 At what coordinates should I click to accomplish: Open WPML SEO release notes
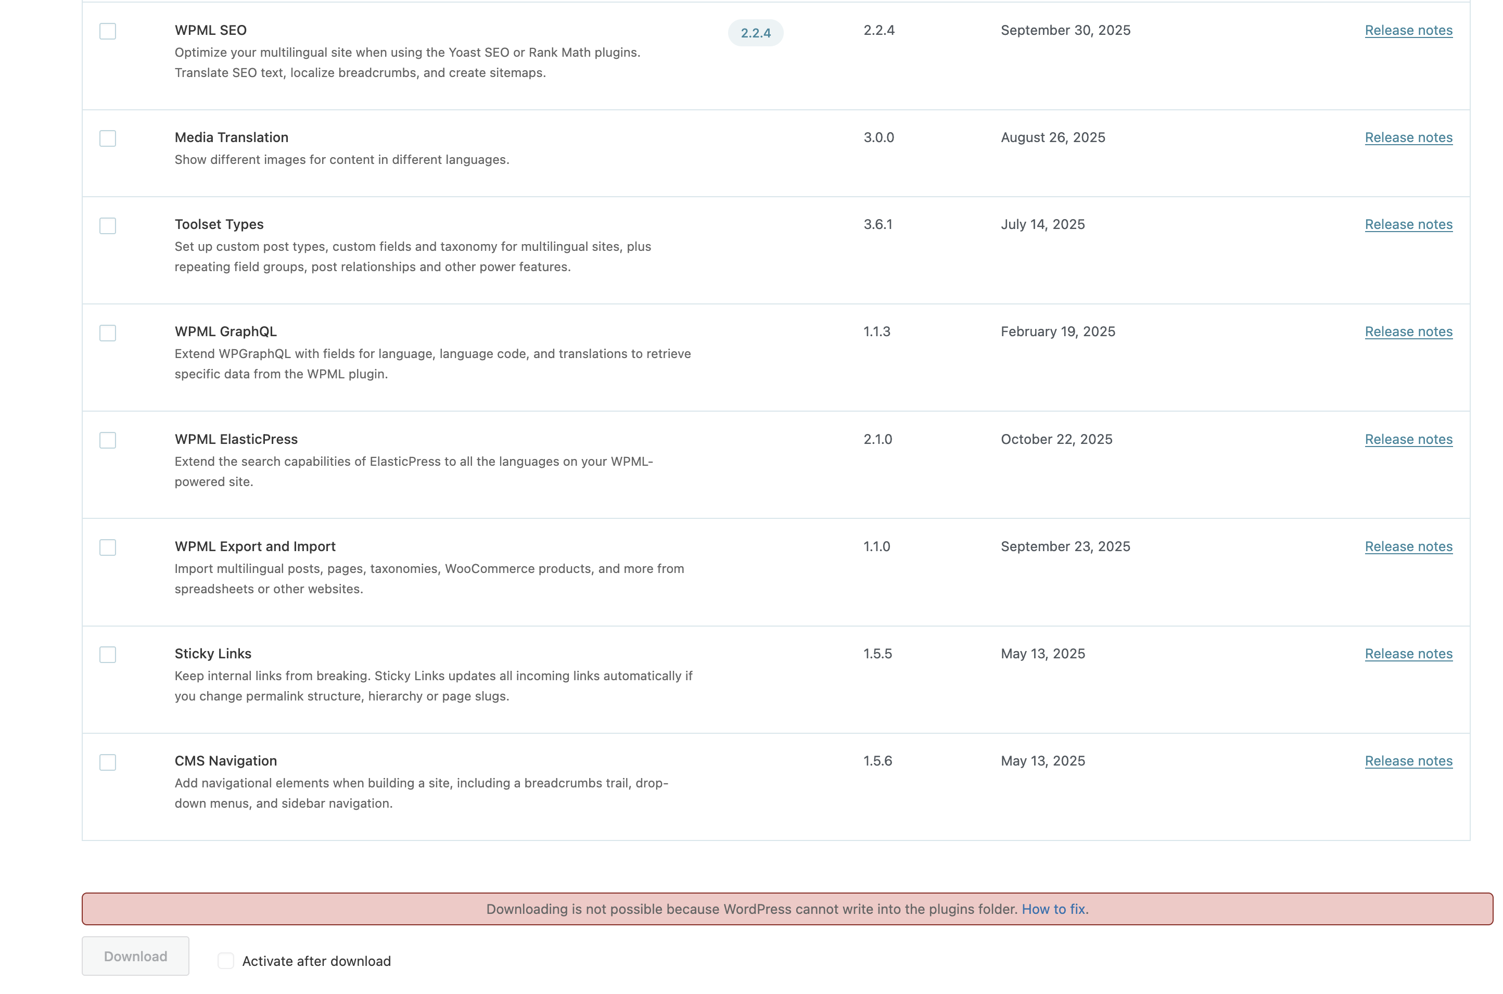[1408, 30]
